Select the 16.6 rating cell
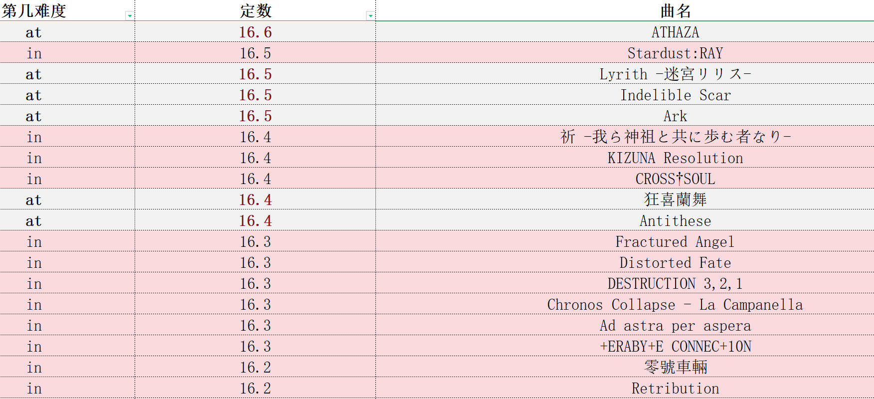Image resolution: width=874 pixels, height=399 pixels. click(255, 32)
